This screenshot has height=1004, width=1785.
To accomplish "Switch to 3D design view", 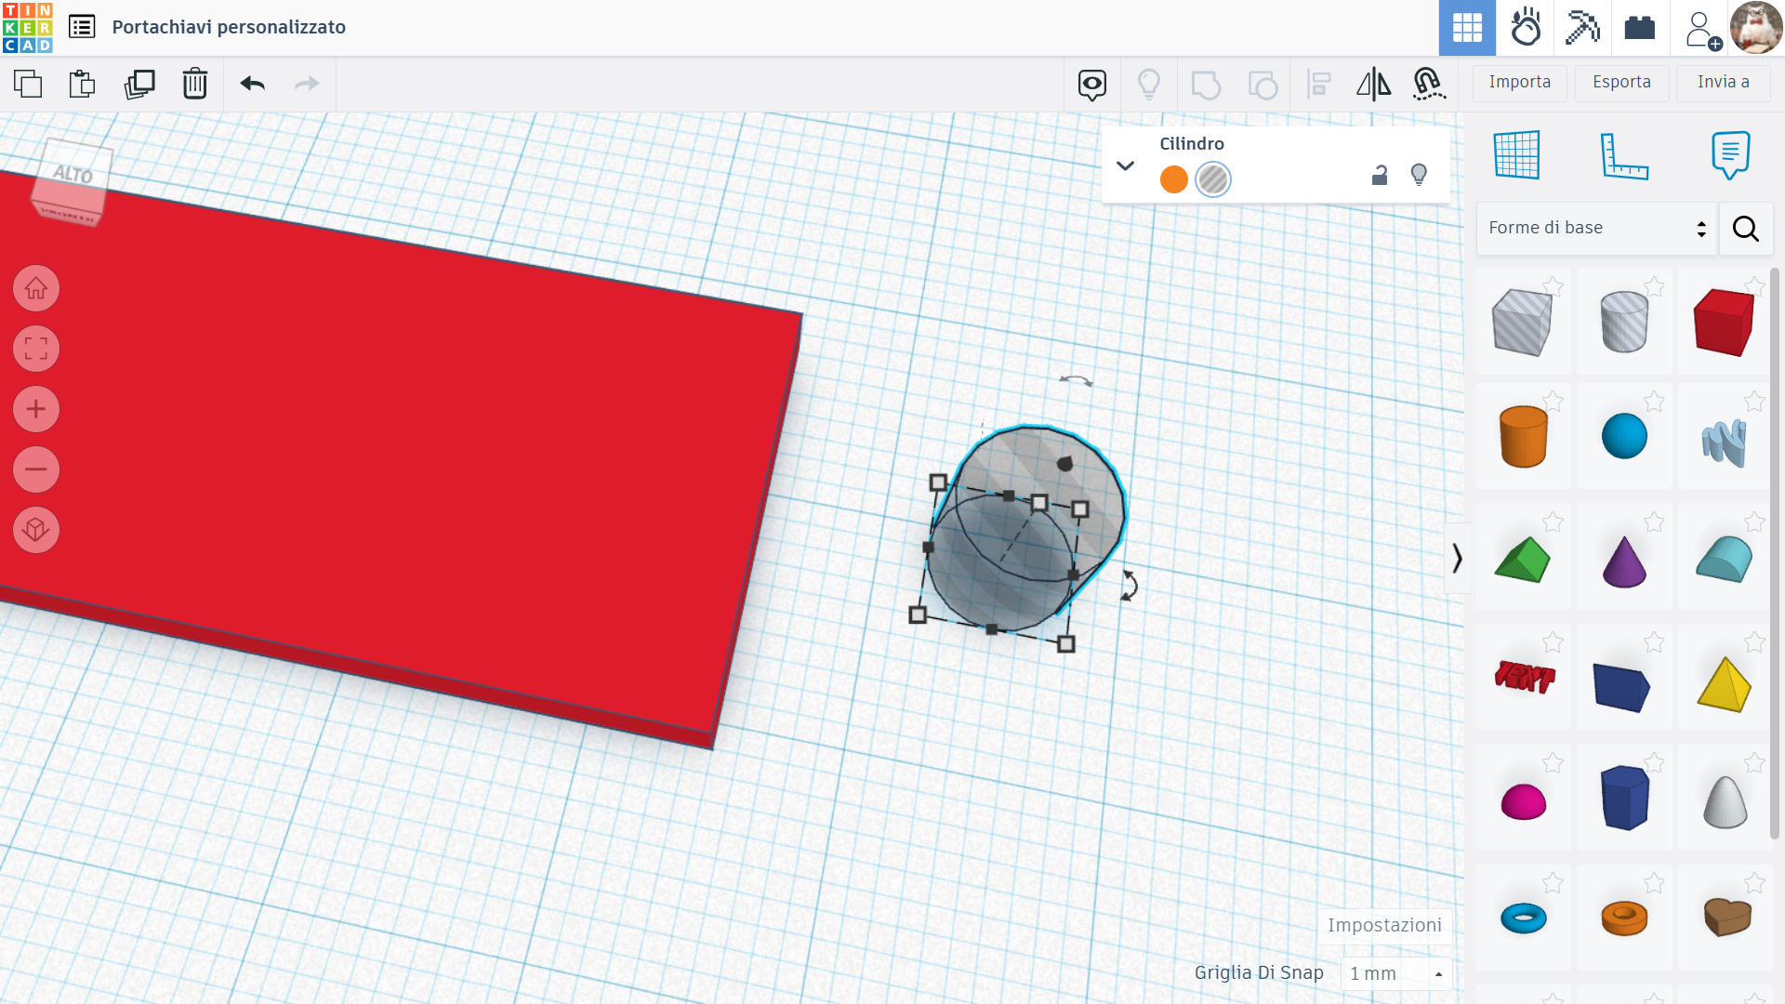I will click(x=1467, y=28).
